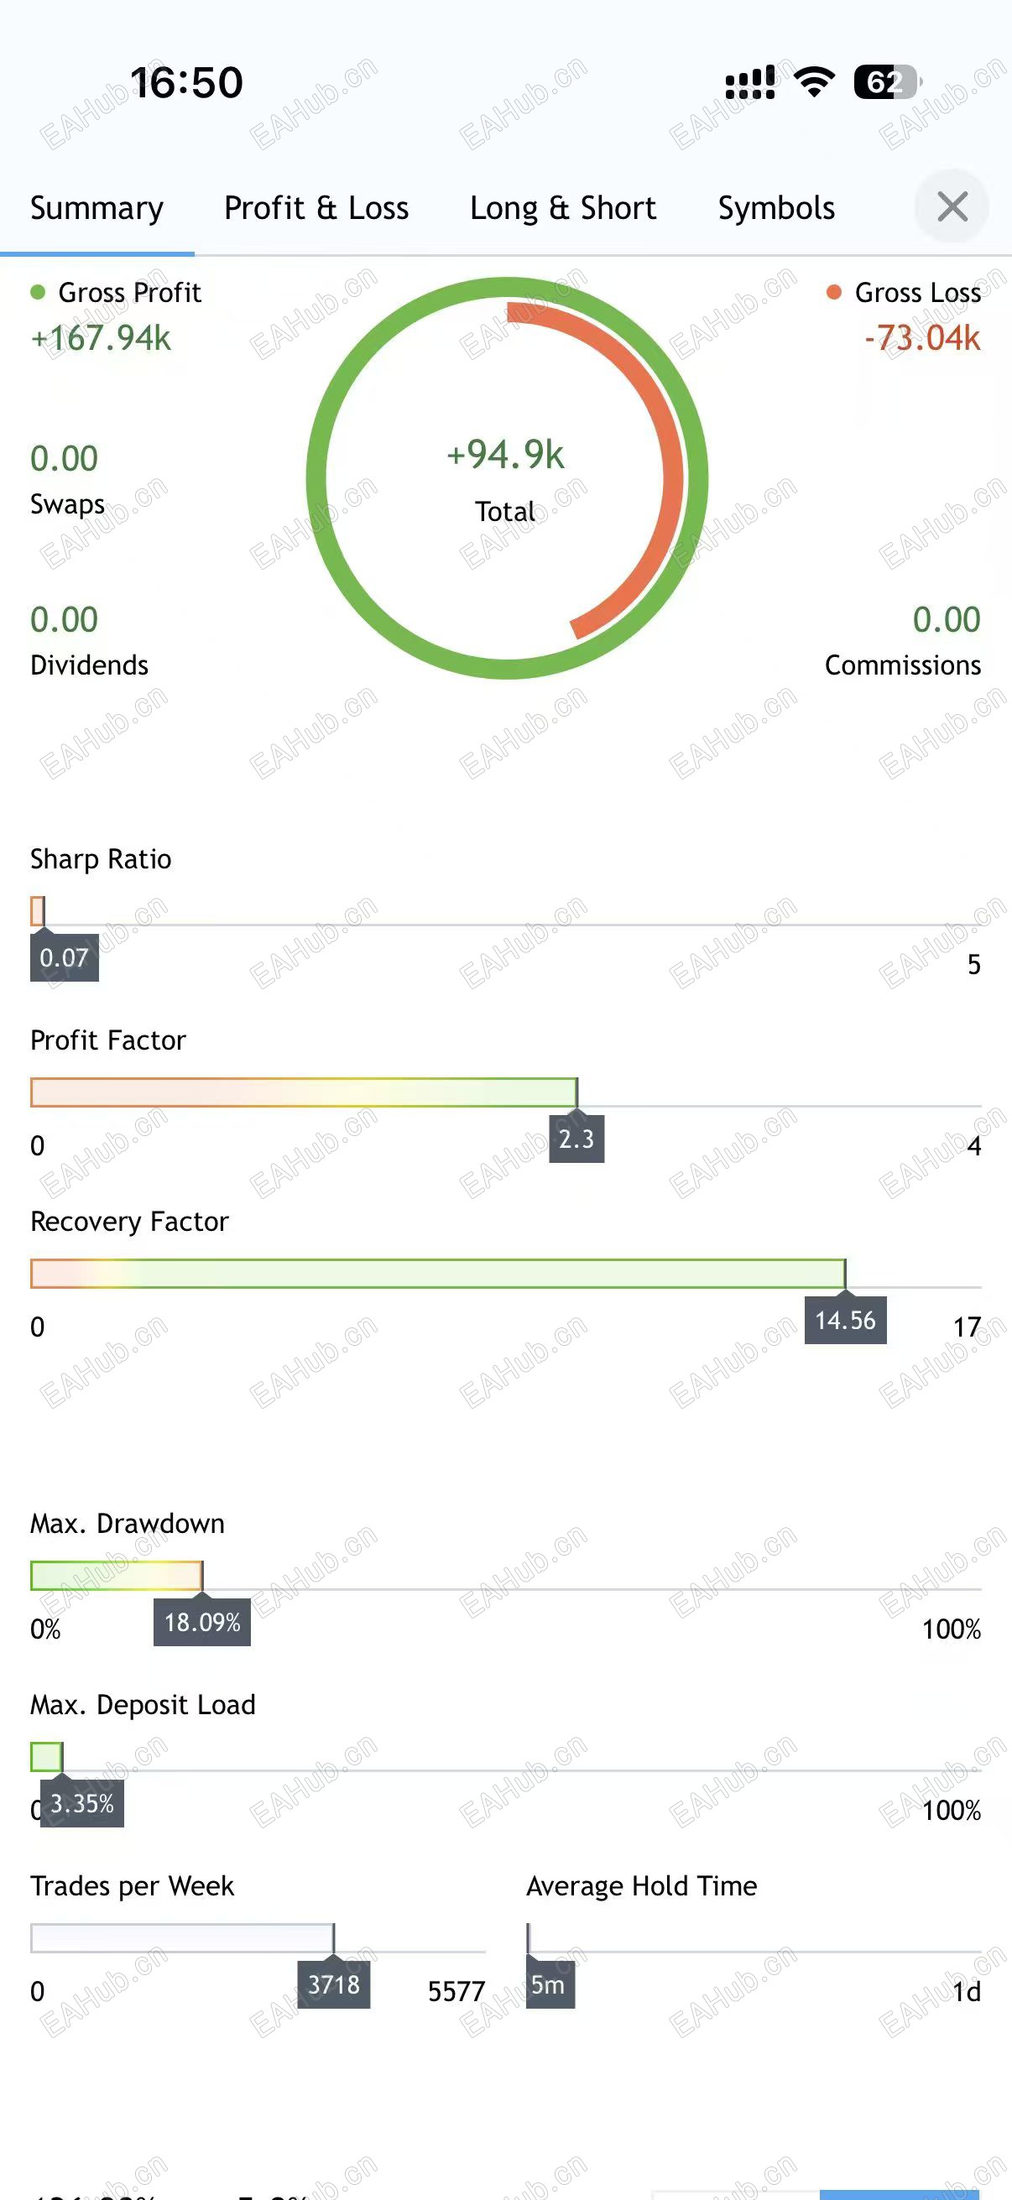
Task: Open the Long & Short tab
Action: pyautogui.click(x=563, y=208)
